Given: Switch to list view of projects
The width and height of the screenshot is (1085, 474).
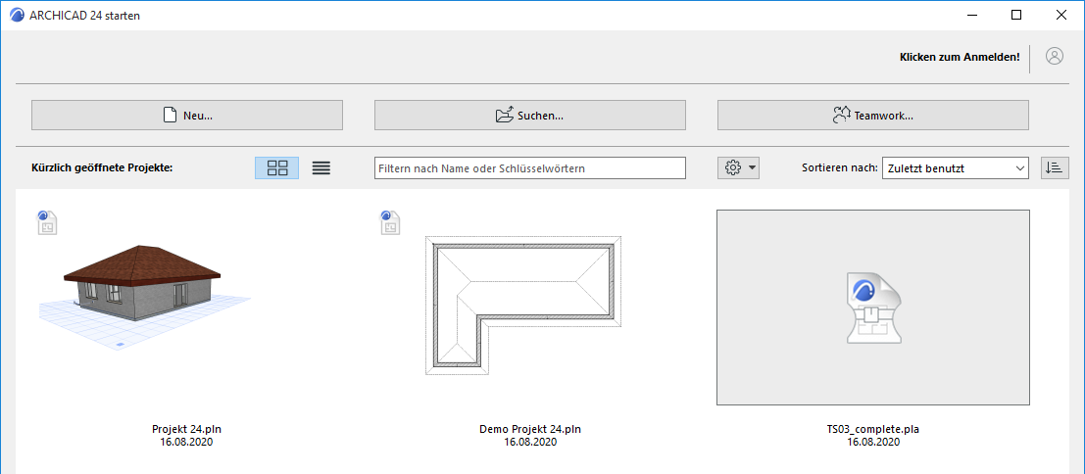Looking at the screenshot, I should tap(321, 167).
